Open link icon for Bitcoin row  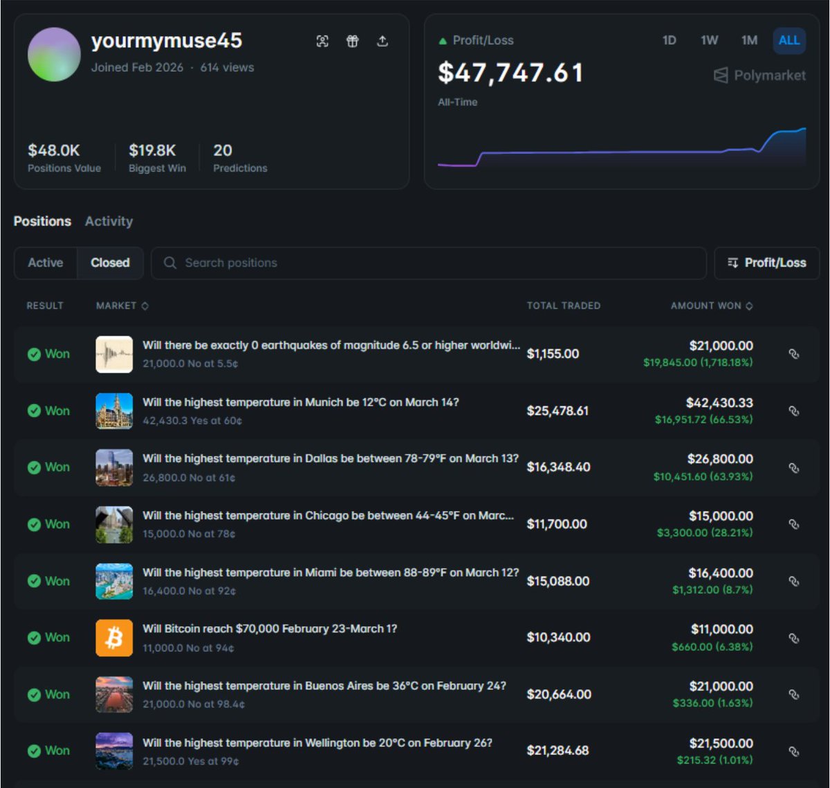click(794, 638)
